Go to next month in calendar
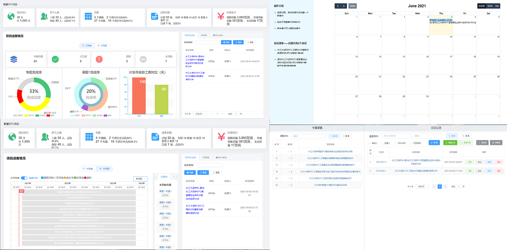507x250 pixels. click(344, 6)
